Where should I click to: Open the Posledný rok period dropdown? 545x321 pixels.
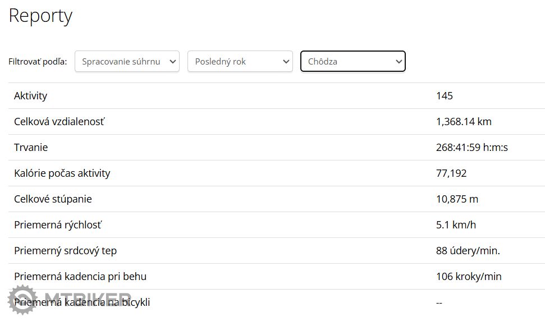240,62
